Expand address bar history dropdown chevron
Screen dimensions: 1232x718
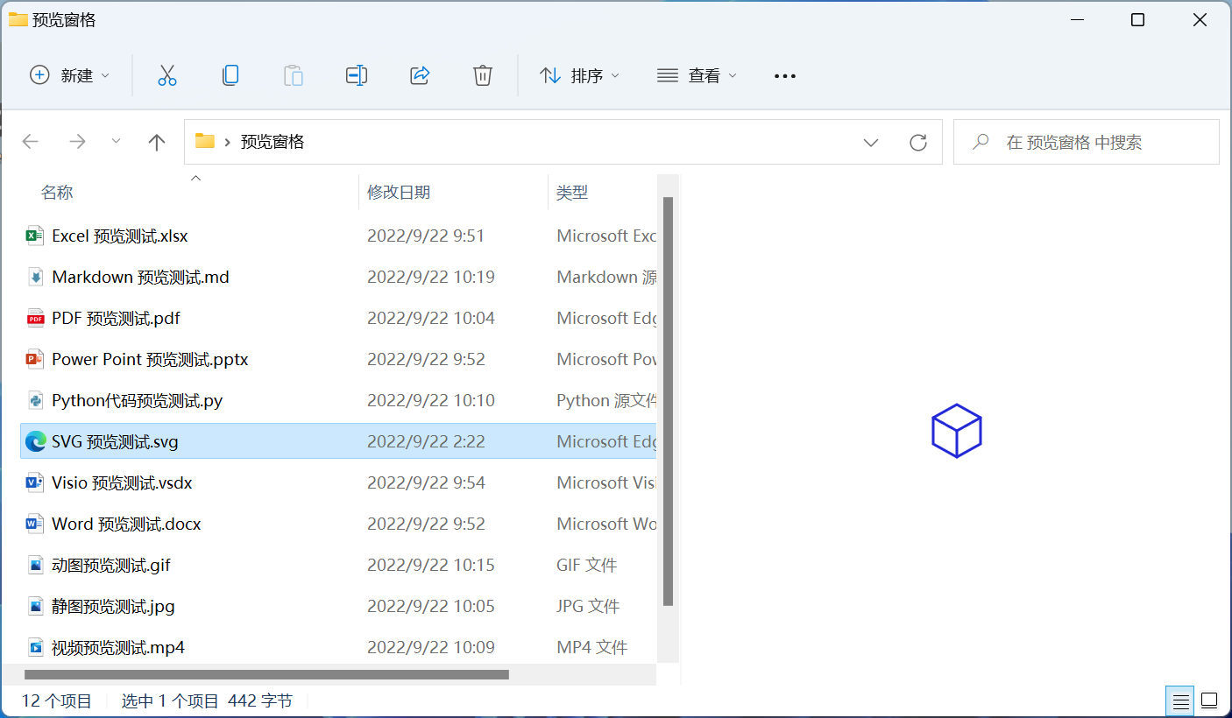[871, 142]
